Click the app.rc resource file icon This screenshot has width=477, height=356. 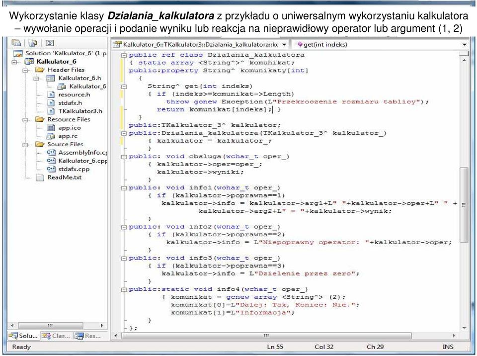tap(51, 136)
